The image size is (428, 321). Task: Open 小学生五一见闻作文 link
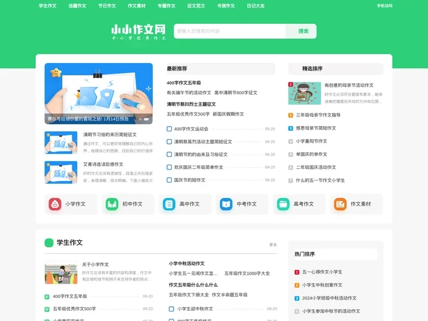click(x=193, y=273)
